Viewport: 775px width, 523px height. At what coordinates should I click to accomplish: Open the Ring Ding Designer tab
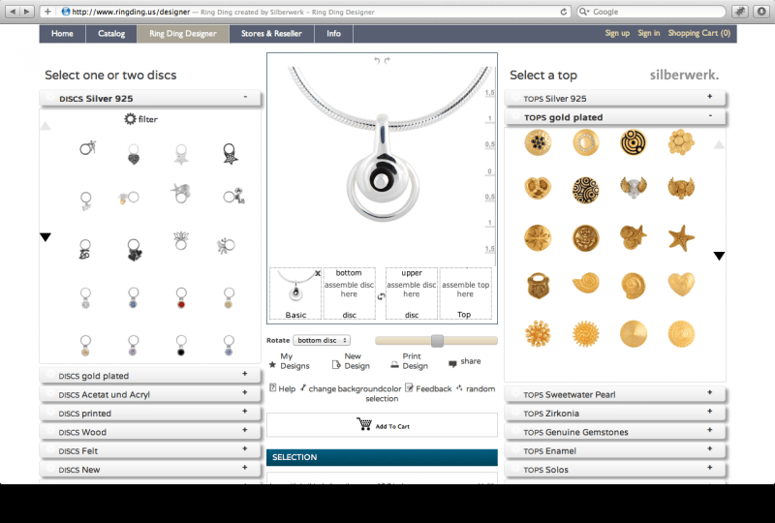[x=183, y=34]
